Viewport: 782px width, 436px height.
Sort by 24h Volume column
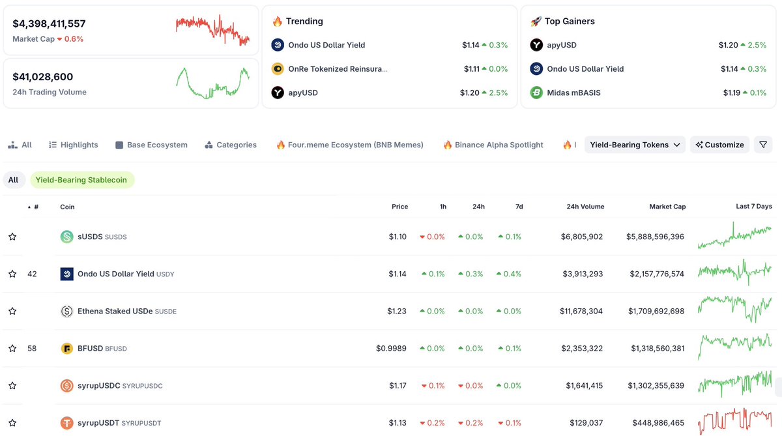coord(585,207)
